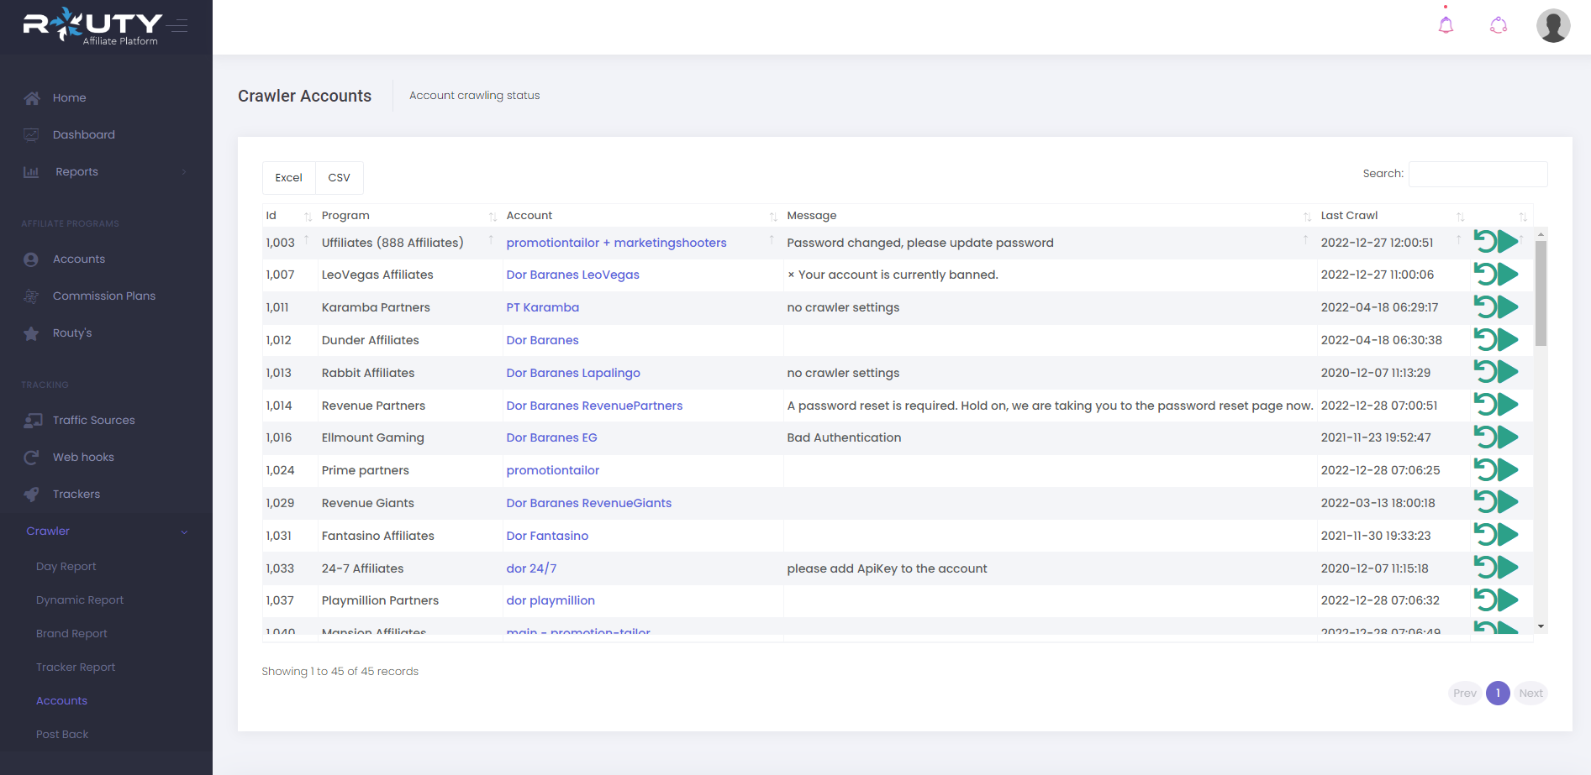The height and width of the screenshot is (775, 1591).
Task: Click the table vertical scrollbar thumb
Action: (x=1541, y=294)
